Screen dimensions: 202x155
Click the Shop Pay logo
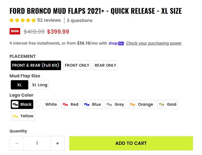point(116,43)
